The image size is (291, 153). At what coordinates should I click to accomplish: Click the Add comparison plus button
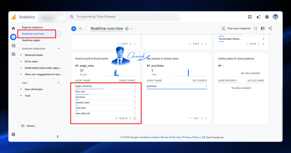tap(80, 29)
